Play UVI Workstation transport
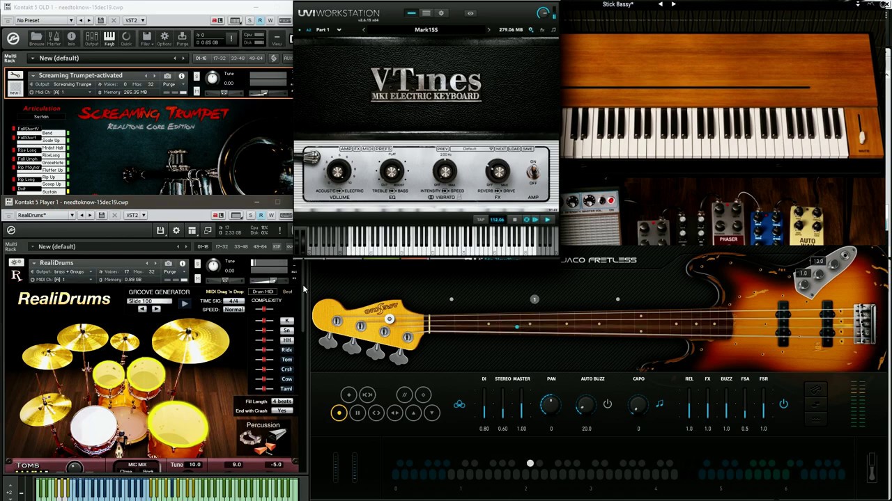This screenshot has width=892, height=501. point(547,220)
